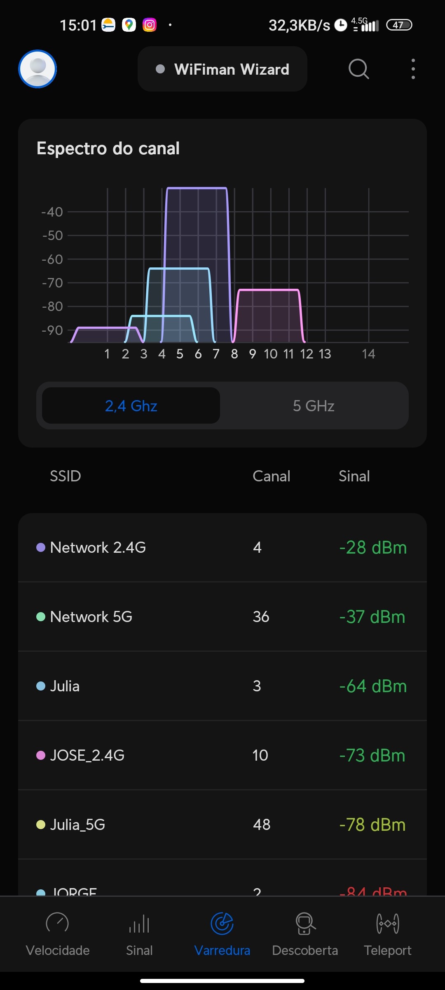Tap the Instagram notification icon in status bar
This screenshot has height=990, width=445.
pos(150,25)
